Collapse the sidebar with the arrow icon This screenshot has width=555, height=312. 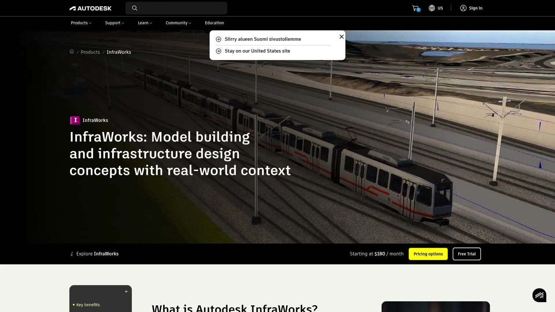tap(126, 291)
